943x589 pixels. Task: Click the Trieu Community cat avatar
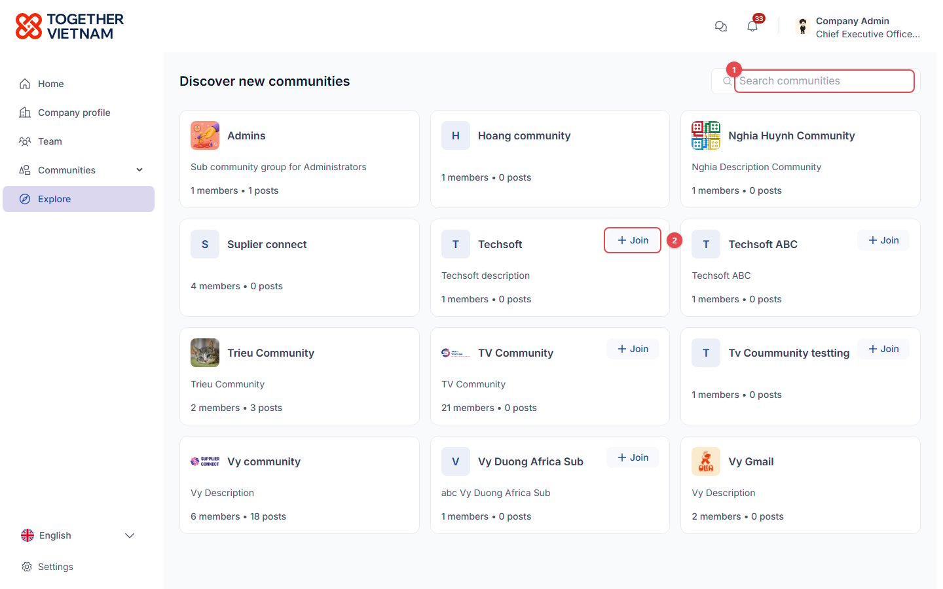pos(205,353)
